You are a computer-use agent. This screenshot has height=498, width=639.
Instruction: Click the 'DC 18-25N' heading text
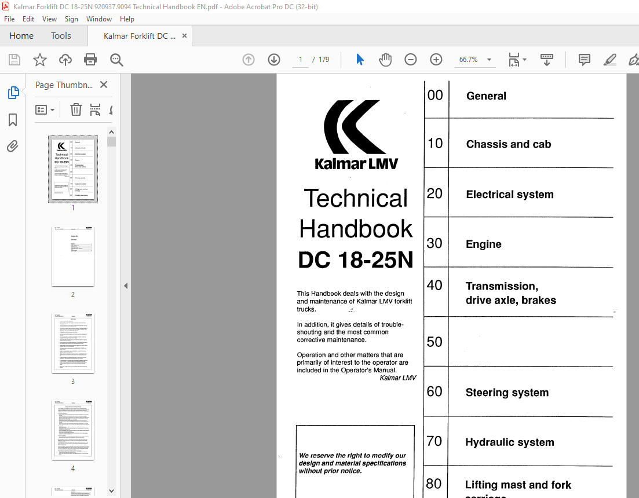click(x=356, y=260)
